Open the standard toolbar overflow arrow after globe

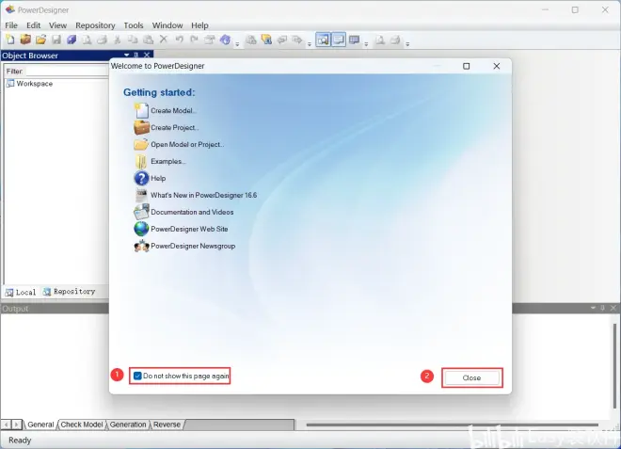pos(237,44)
